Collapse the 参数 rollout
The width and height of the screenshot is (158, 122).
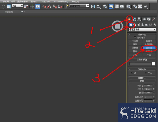(x=142, y=81)
